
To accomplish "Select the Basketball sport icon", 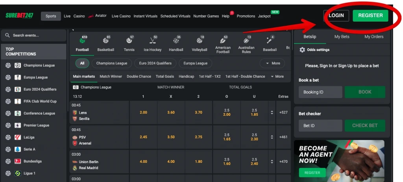I will pos(105,41).
